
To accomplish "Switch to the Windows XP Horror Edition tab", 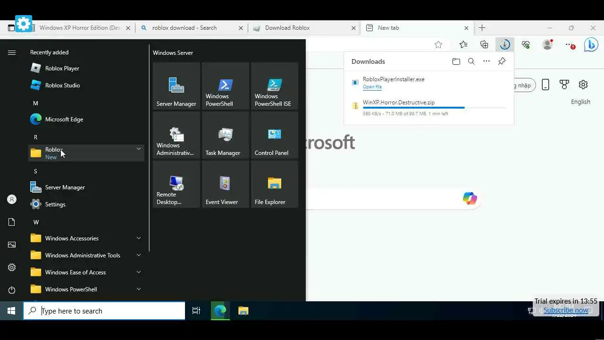I will click(79, 28).
